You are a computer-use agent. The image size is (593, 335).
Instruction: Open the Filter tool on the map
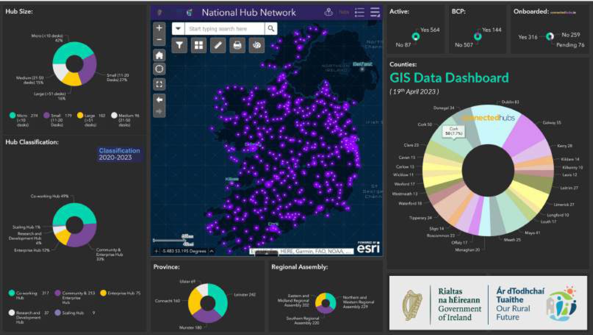point(179,46)
